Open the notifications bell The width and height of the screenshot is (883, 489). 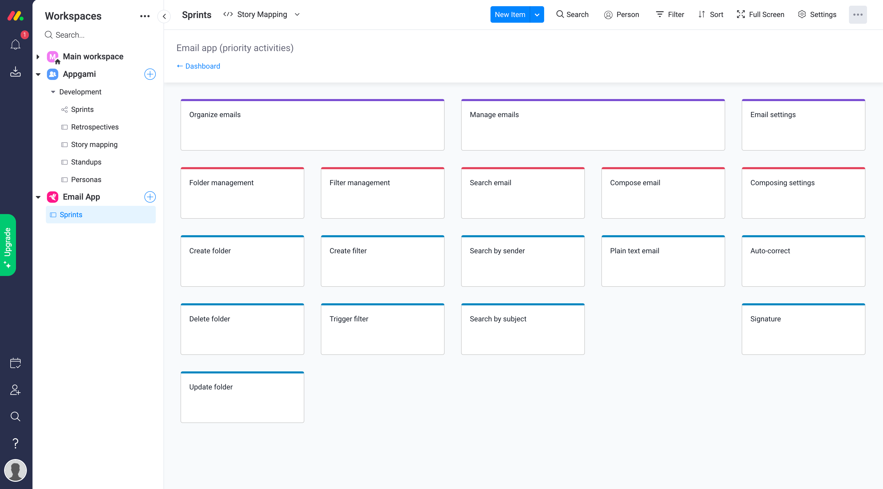pos(15,45)
